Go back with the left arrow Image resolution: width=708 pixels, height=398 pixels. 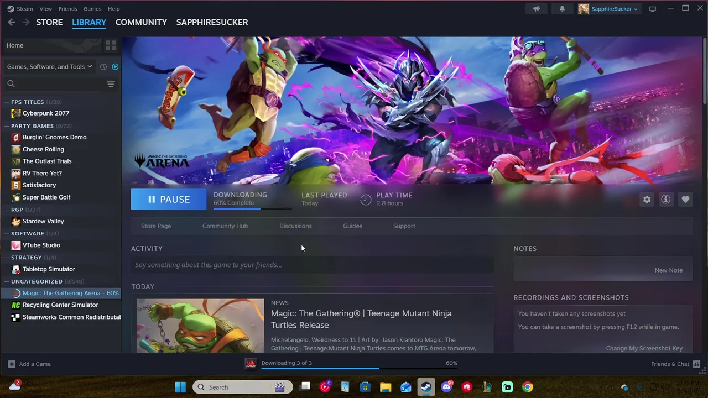pos(12,22)
